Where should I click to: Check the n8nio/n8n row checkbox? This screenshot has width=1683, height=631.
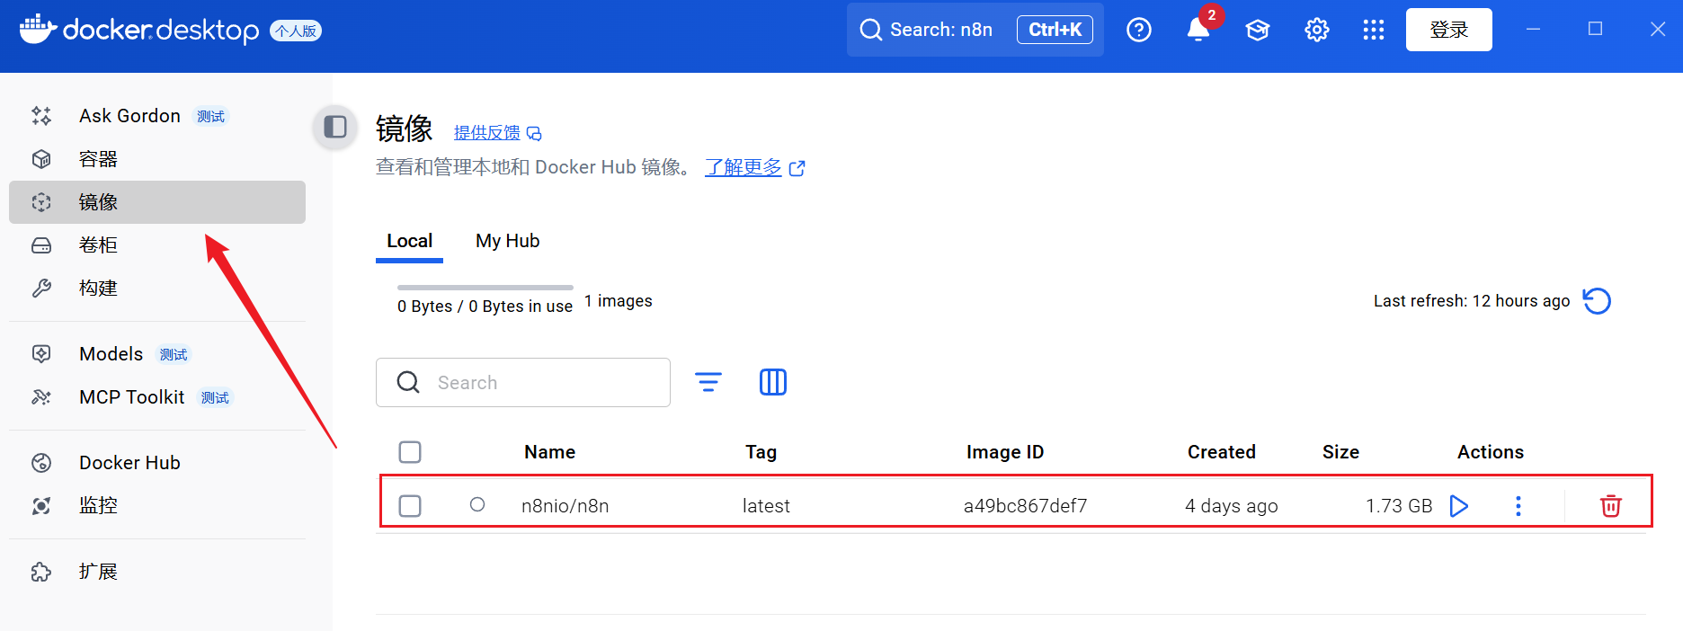tap(410, 506)
